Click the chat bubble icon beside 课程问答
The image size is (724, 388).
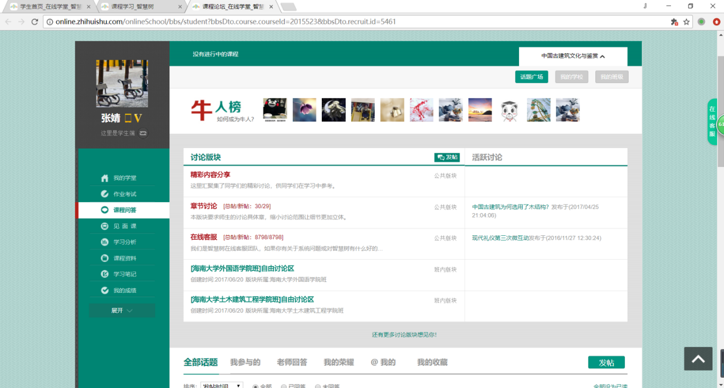click(105, 210)
